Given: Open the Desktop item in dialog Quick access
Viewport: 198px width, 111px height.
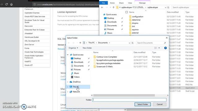Looking at the screenshot, I should pyautogui.click(x=77, y=58).
